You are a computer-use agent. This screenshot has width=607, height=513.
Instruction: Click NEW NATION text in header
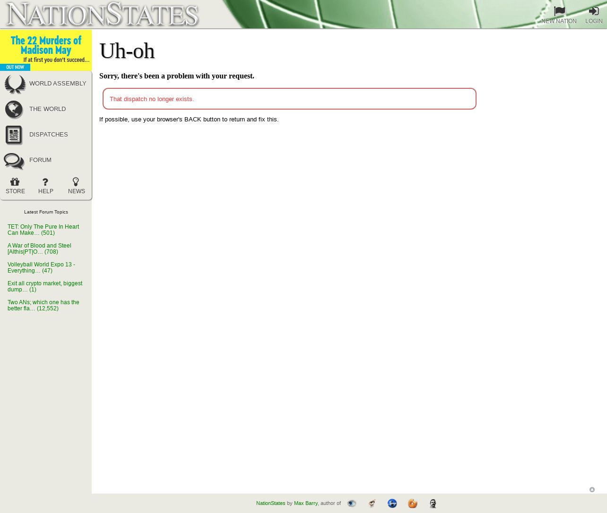point(559,21)
